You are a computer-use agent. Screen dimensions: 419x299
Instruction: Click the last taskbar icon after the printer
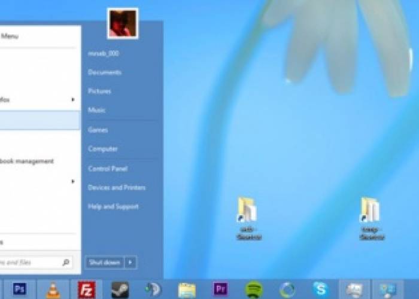pyautogui.click(x=388, y=290)
